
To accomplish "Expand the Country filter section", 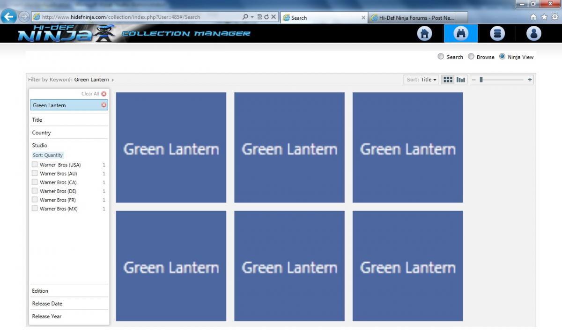I will (69, 133).
